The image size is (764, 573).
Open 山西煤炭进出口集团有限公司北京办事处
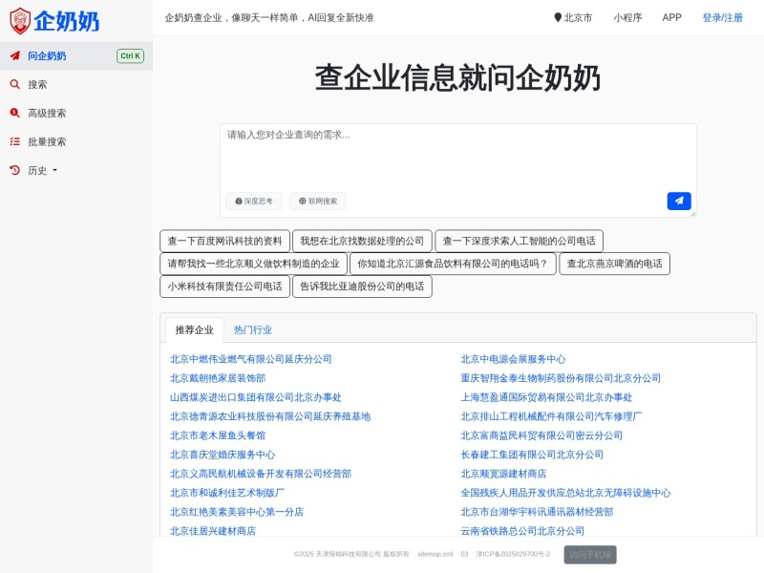click(x=255, y=397)
